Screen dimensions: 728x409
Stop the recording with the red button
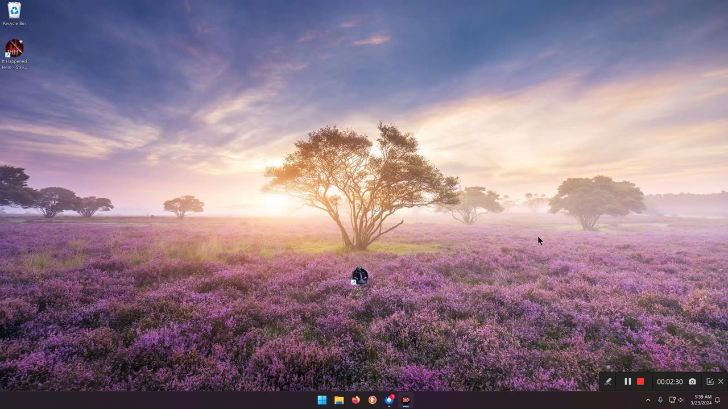pos(640,382)
